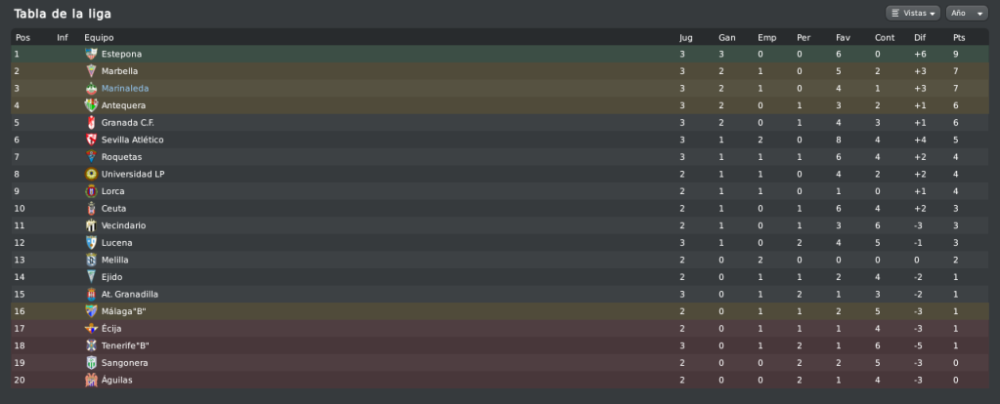Expand the Año dropdown selector
Screen dimensions: 1000x404
pyautogui.click(x=967, y=13)
